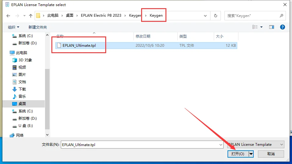The height and width of the screenshot is (164, 292).
Task: Open the 3D 对象 folder
Action: [x=25, y=60]
